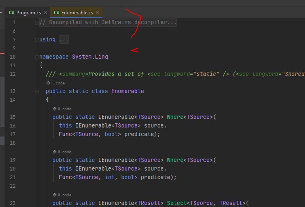Click line number 10 in the gutter
Viewport: 305px width, 207px height.
pyautogui.click(x=13, y=57)
